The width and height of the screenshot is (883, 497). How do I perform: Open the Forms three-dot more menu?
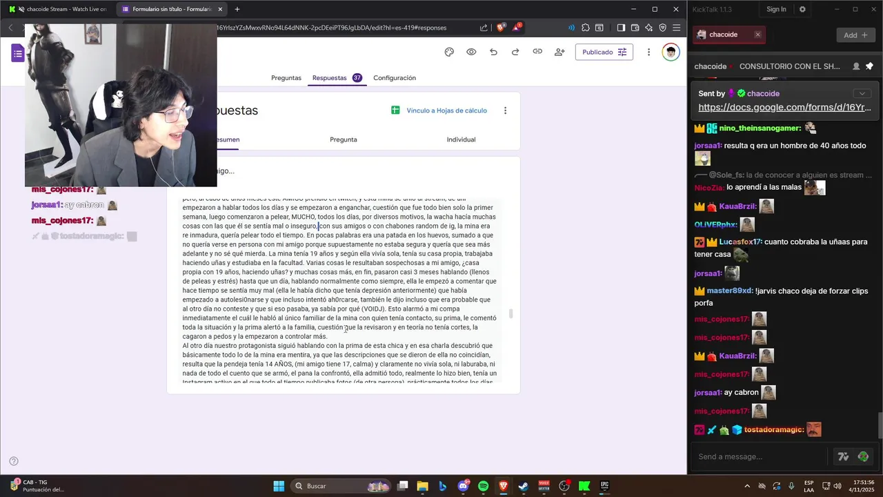click(x=648, y=52)
